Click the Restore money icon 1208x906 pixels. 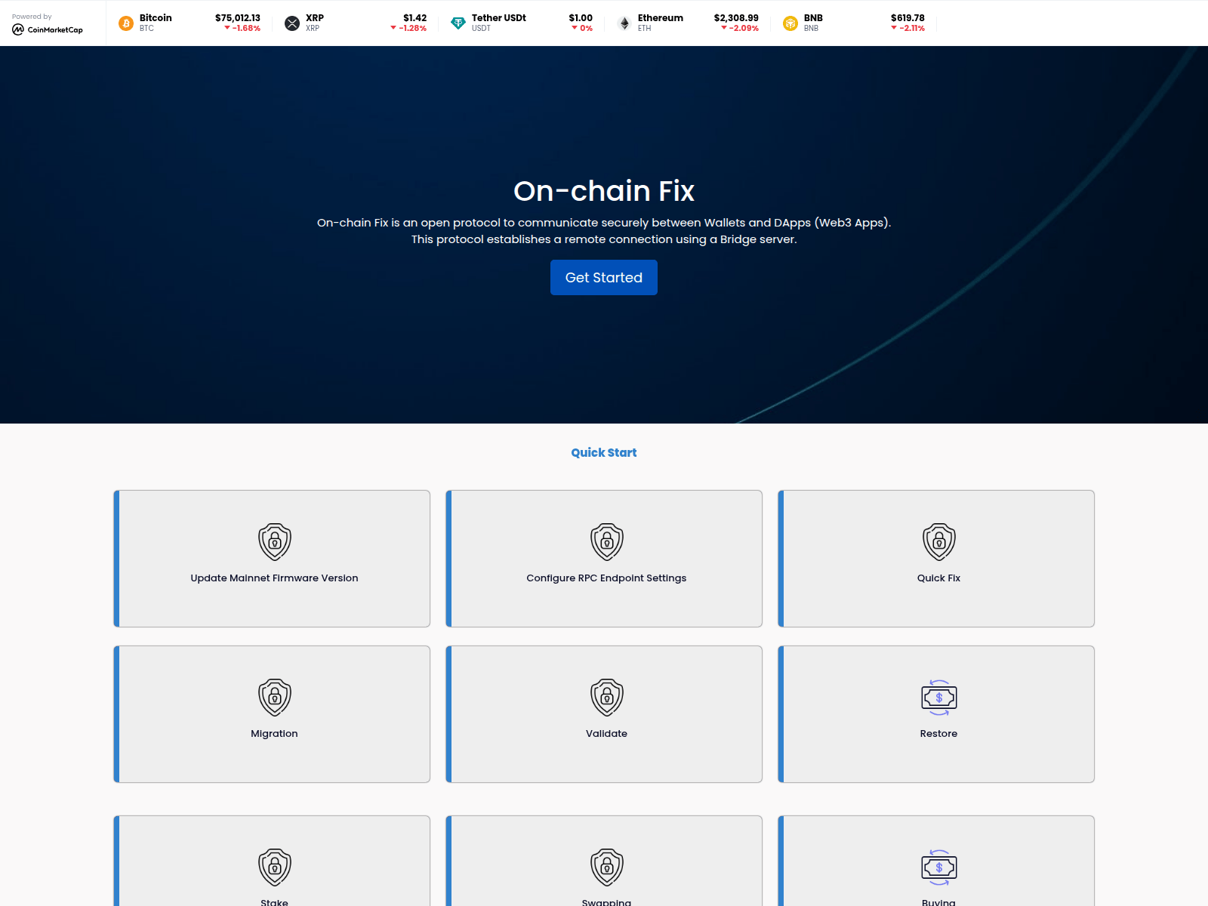[x=939, y=698]
